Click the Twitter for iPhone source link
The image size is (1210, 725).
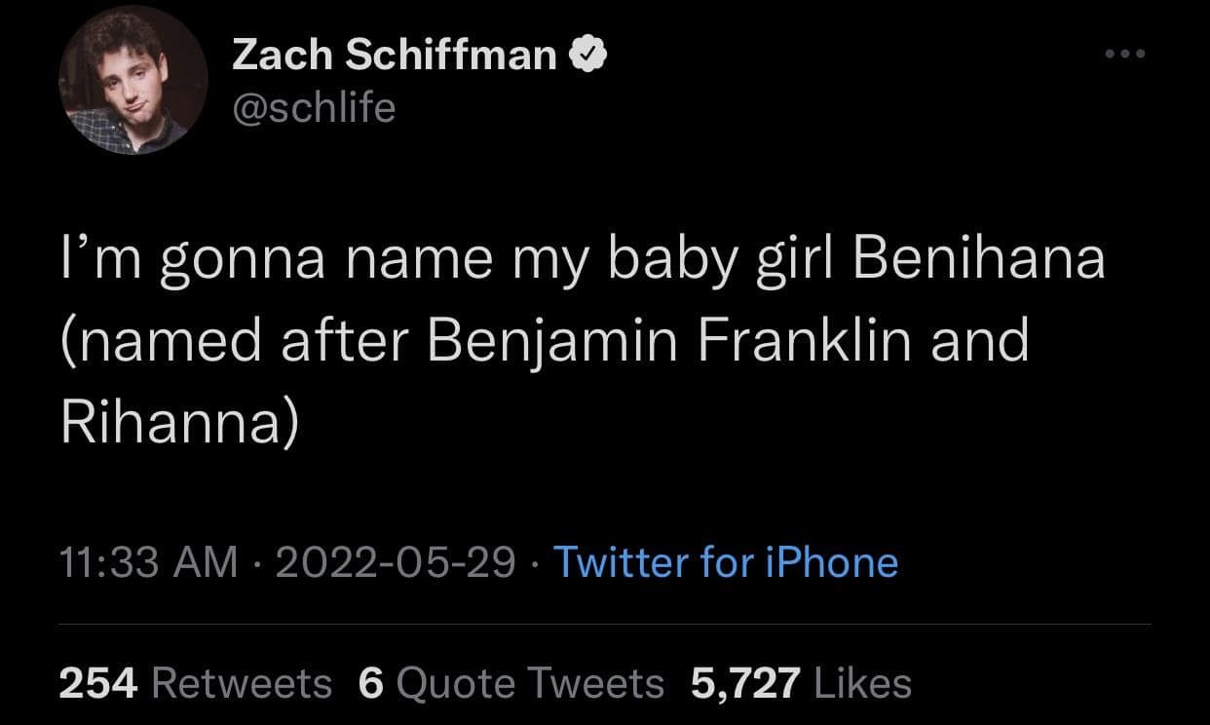point(725,562)
